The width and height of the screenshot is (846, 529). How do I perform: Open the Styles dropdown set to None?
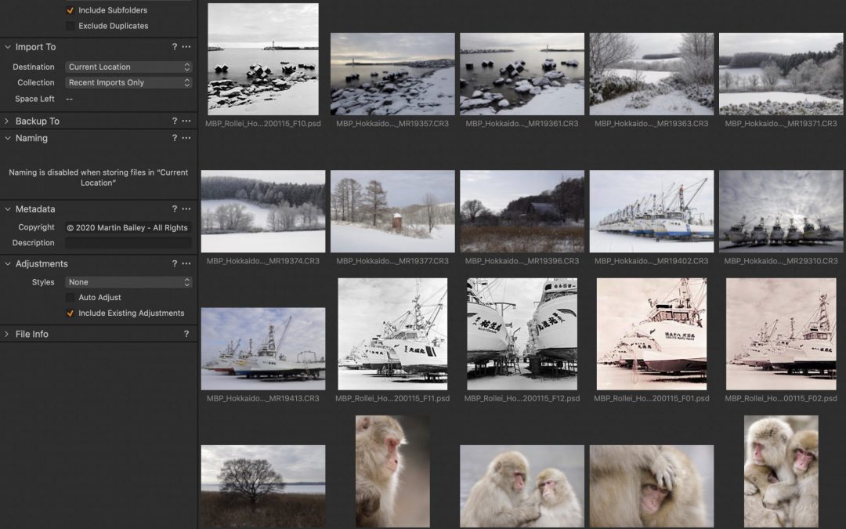click(128, 282)
